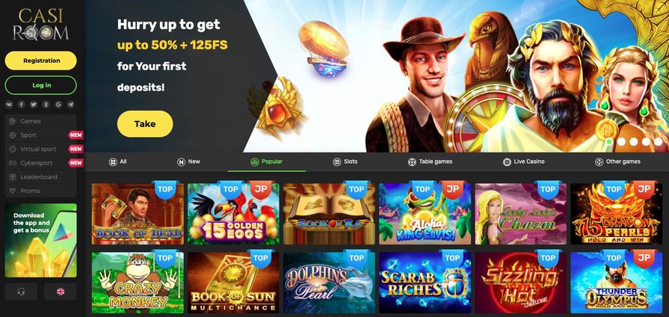Image resolution: width=669 pixels, height=317 pixels.
Task: Click the Log in button
Action: (41, 85)
